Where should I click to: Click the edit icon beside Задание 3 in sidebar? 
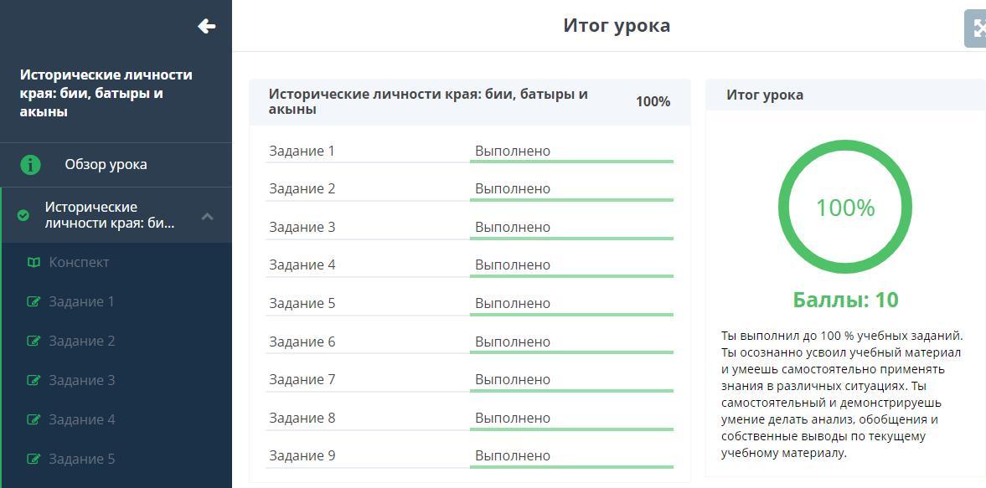pos(34,380)
